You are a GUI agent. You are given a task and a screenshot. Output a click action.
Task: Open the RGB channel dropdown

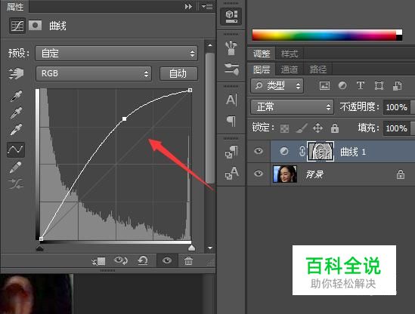point(94,73)
